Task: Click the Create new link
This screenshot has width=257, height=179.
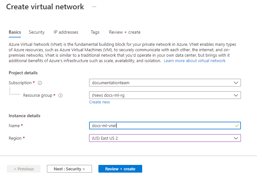Action: coord(99,102)
